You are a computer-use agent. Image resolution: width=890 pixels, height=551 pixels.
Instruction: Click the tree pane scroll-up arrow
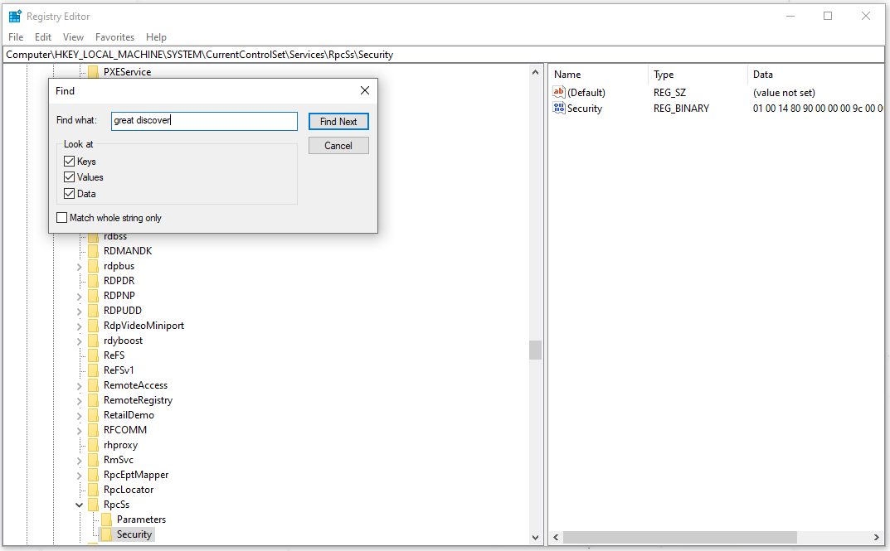(x=535, y=72)
